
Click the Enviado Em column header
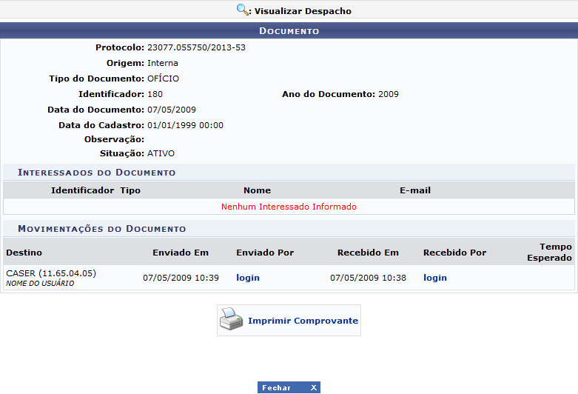pos(181,253)
